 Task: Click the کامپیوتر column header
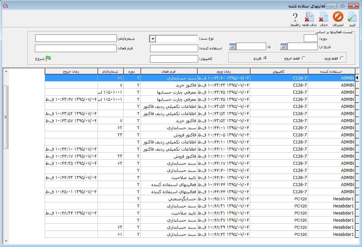[x=279, y=71]
